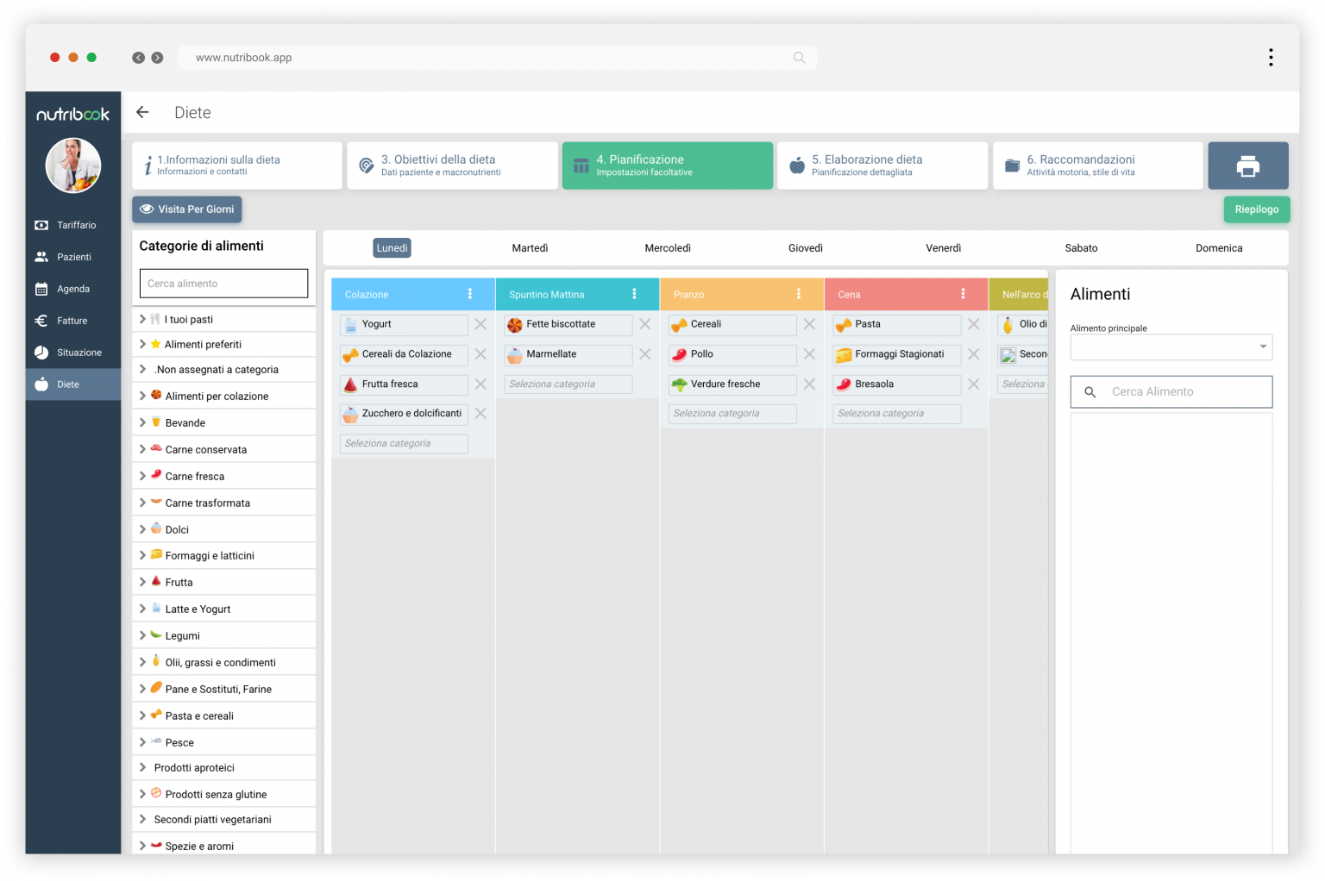Screen dimensions: 1325x881
Task: Remove Yogurt from Colazione
Action: click(x=480, y=324)
